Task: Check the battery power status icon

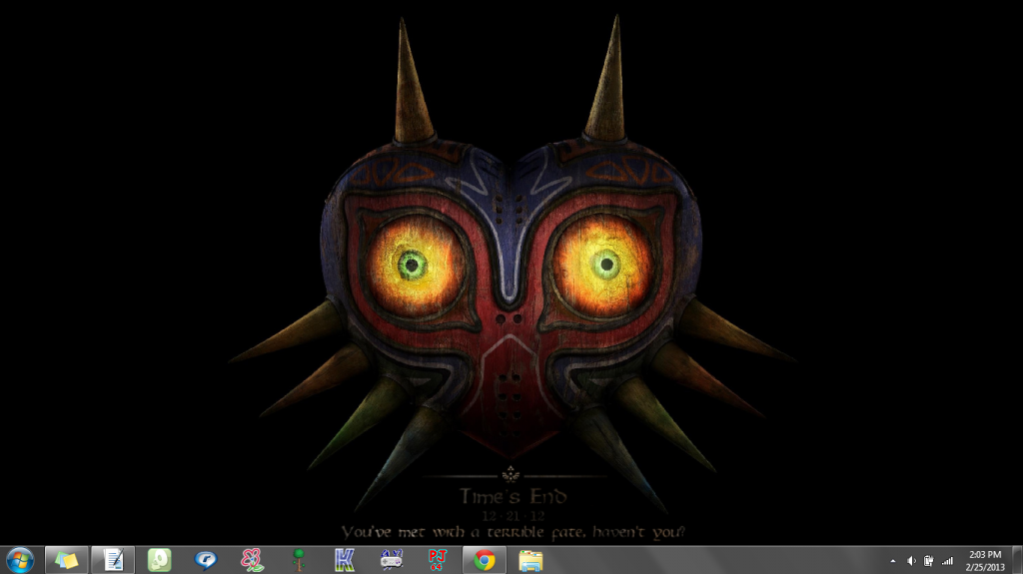Action: [928, 561]
